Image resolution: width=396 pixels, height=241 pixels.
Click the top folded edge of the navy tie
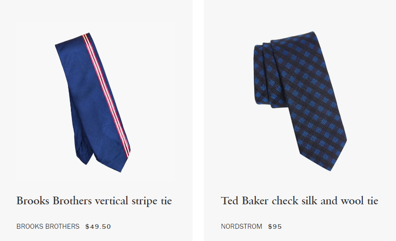pyautogui.click(x=72, y=39)
